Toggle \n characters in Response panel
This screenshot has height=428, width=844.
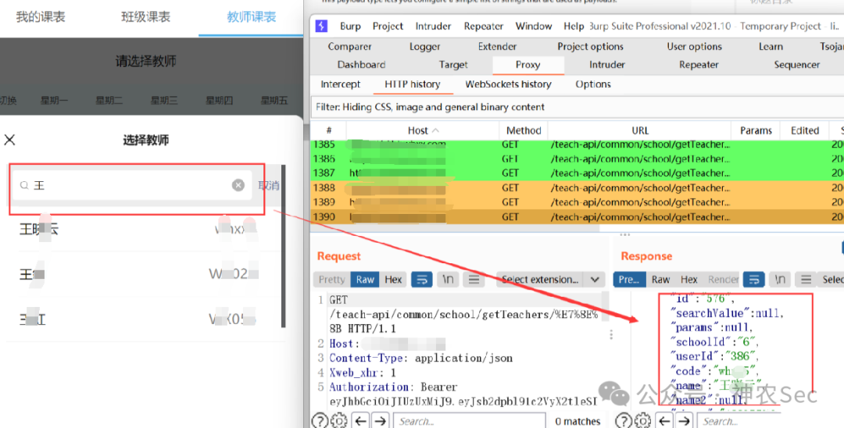[x=780, y=280]
